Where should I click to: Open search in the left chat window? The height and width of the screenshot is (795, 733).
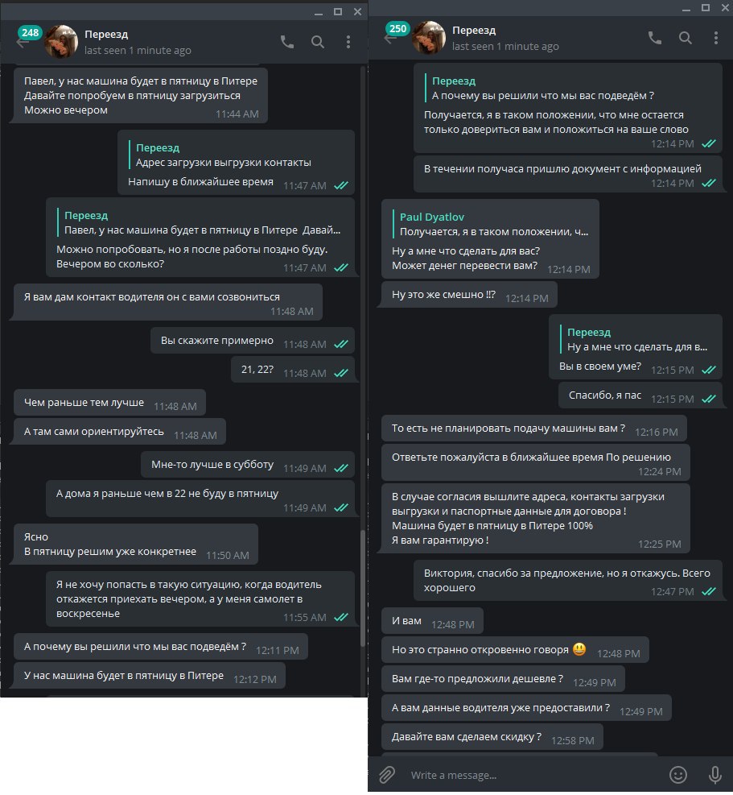click(318, 42)
